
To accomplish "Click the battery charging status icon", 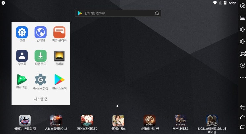I will [225, 3].
